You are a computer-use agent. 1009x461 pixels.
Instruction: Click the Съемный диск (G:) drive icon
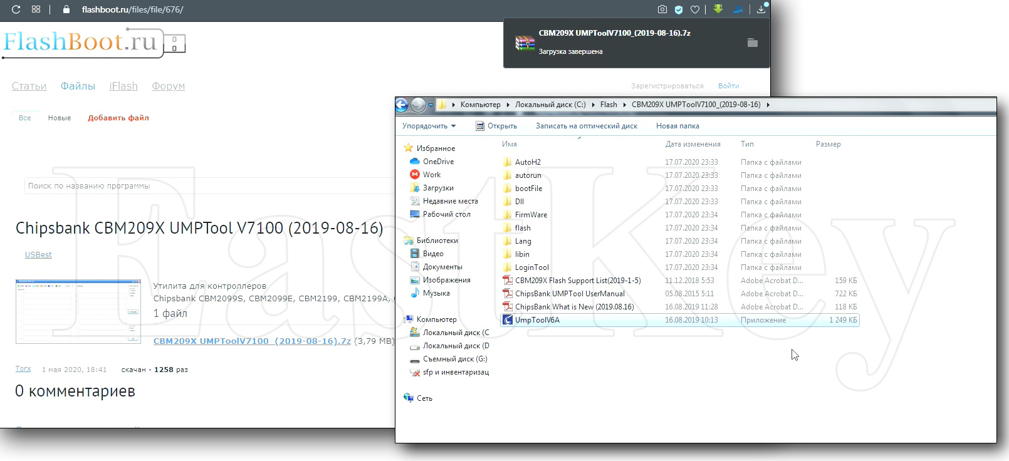[415, 360]
